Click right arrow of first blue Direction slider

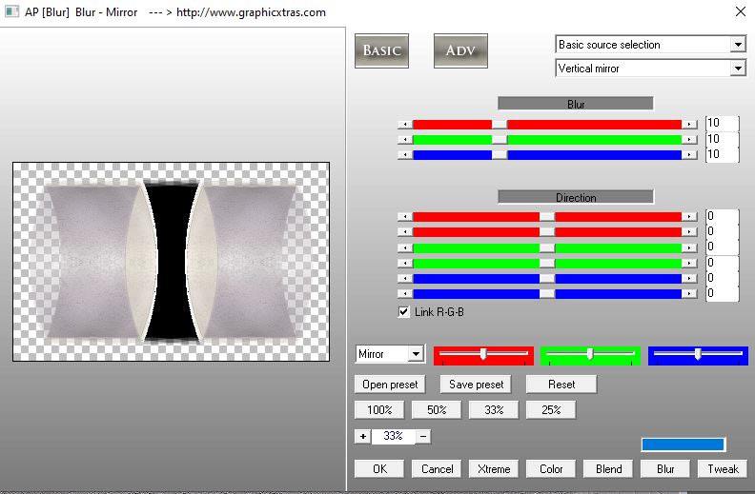pos(689,279)
